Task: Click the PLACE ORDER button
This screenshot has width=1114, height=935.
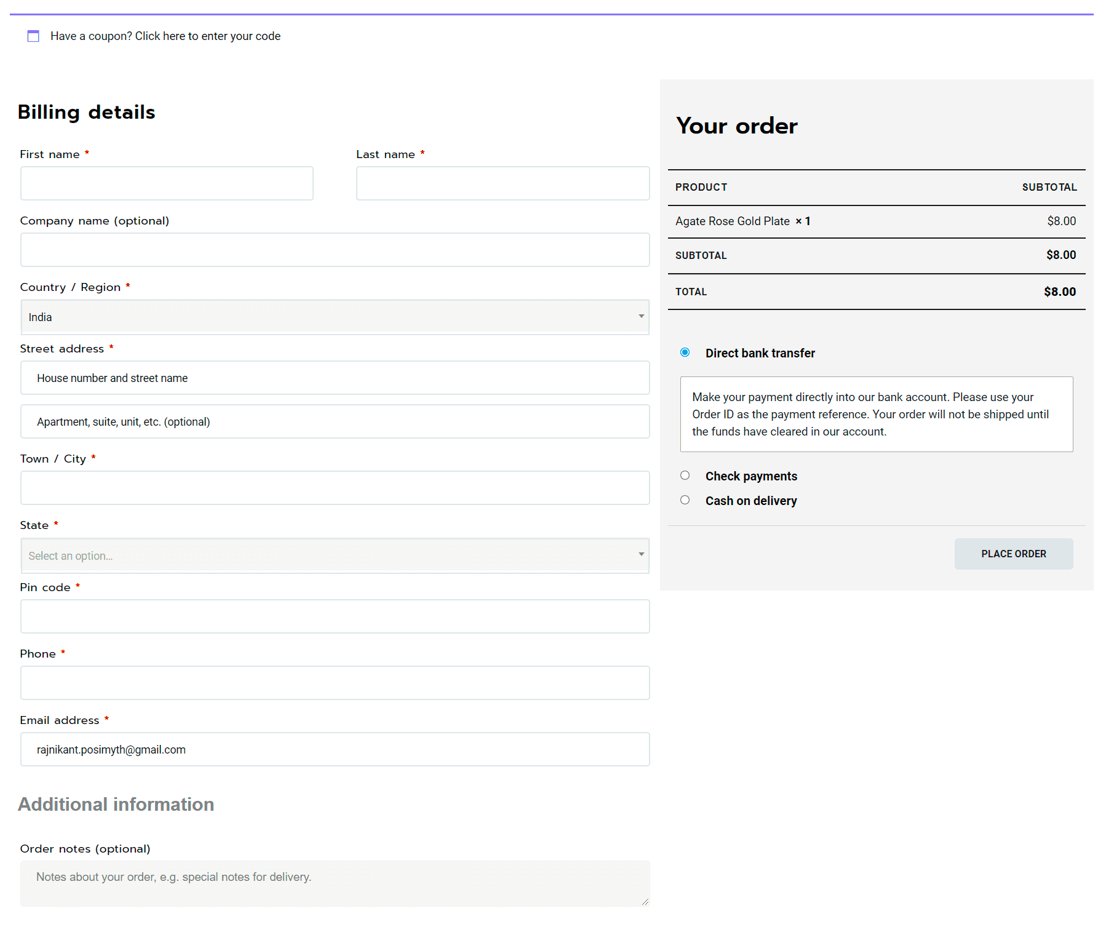Action: (1013, 554)
